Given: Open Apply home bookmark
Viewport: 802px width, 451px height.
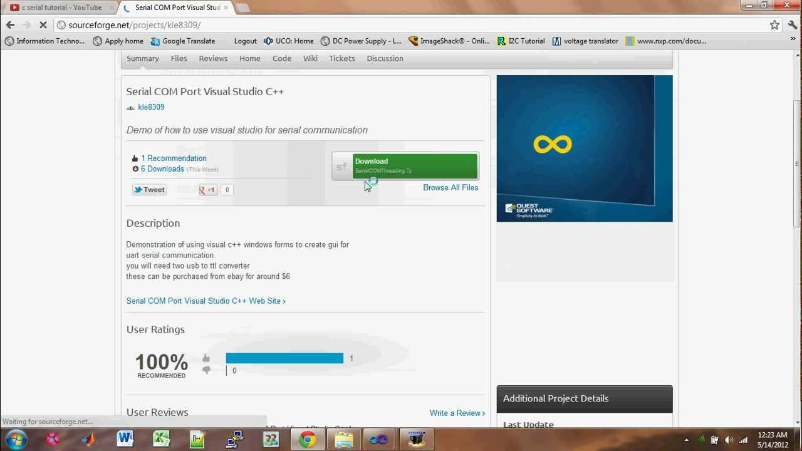Looking at the screenshot, I should coord(118,41).
